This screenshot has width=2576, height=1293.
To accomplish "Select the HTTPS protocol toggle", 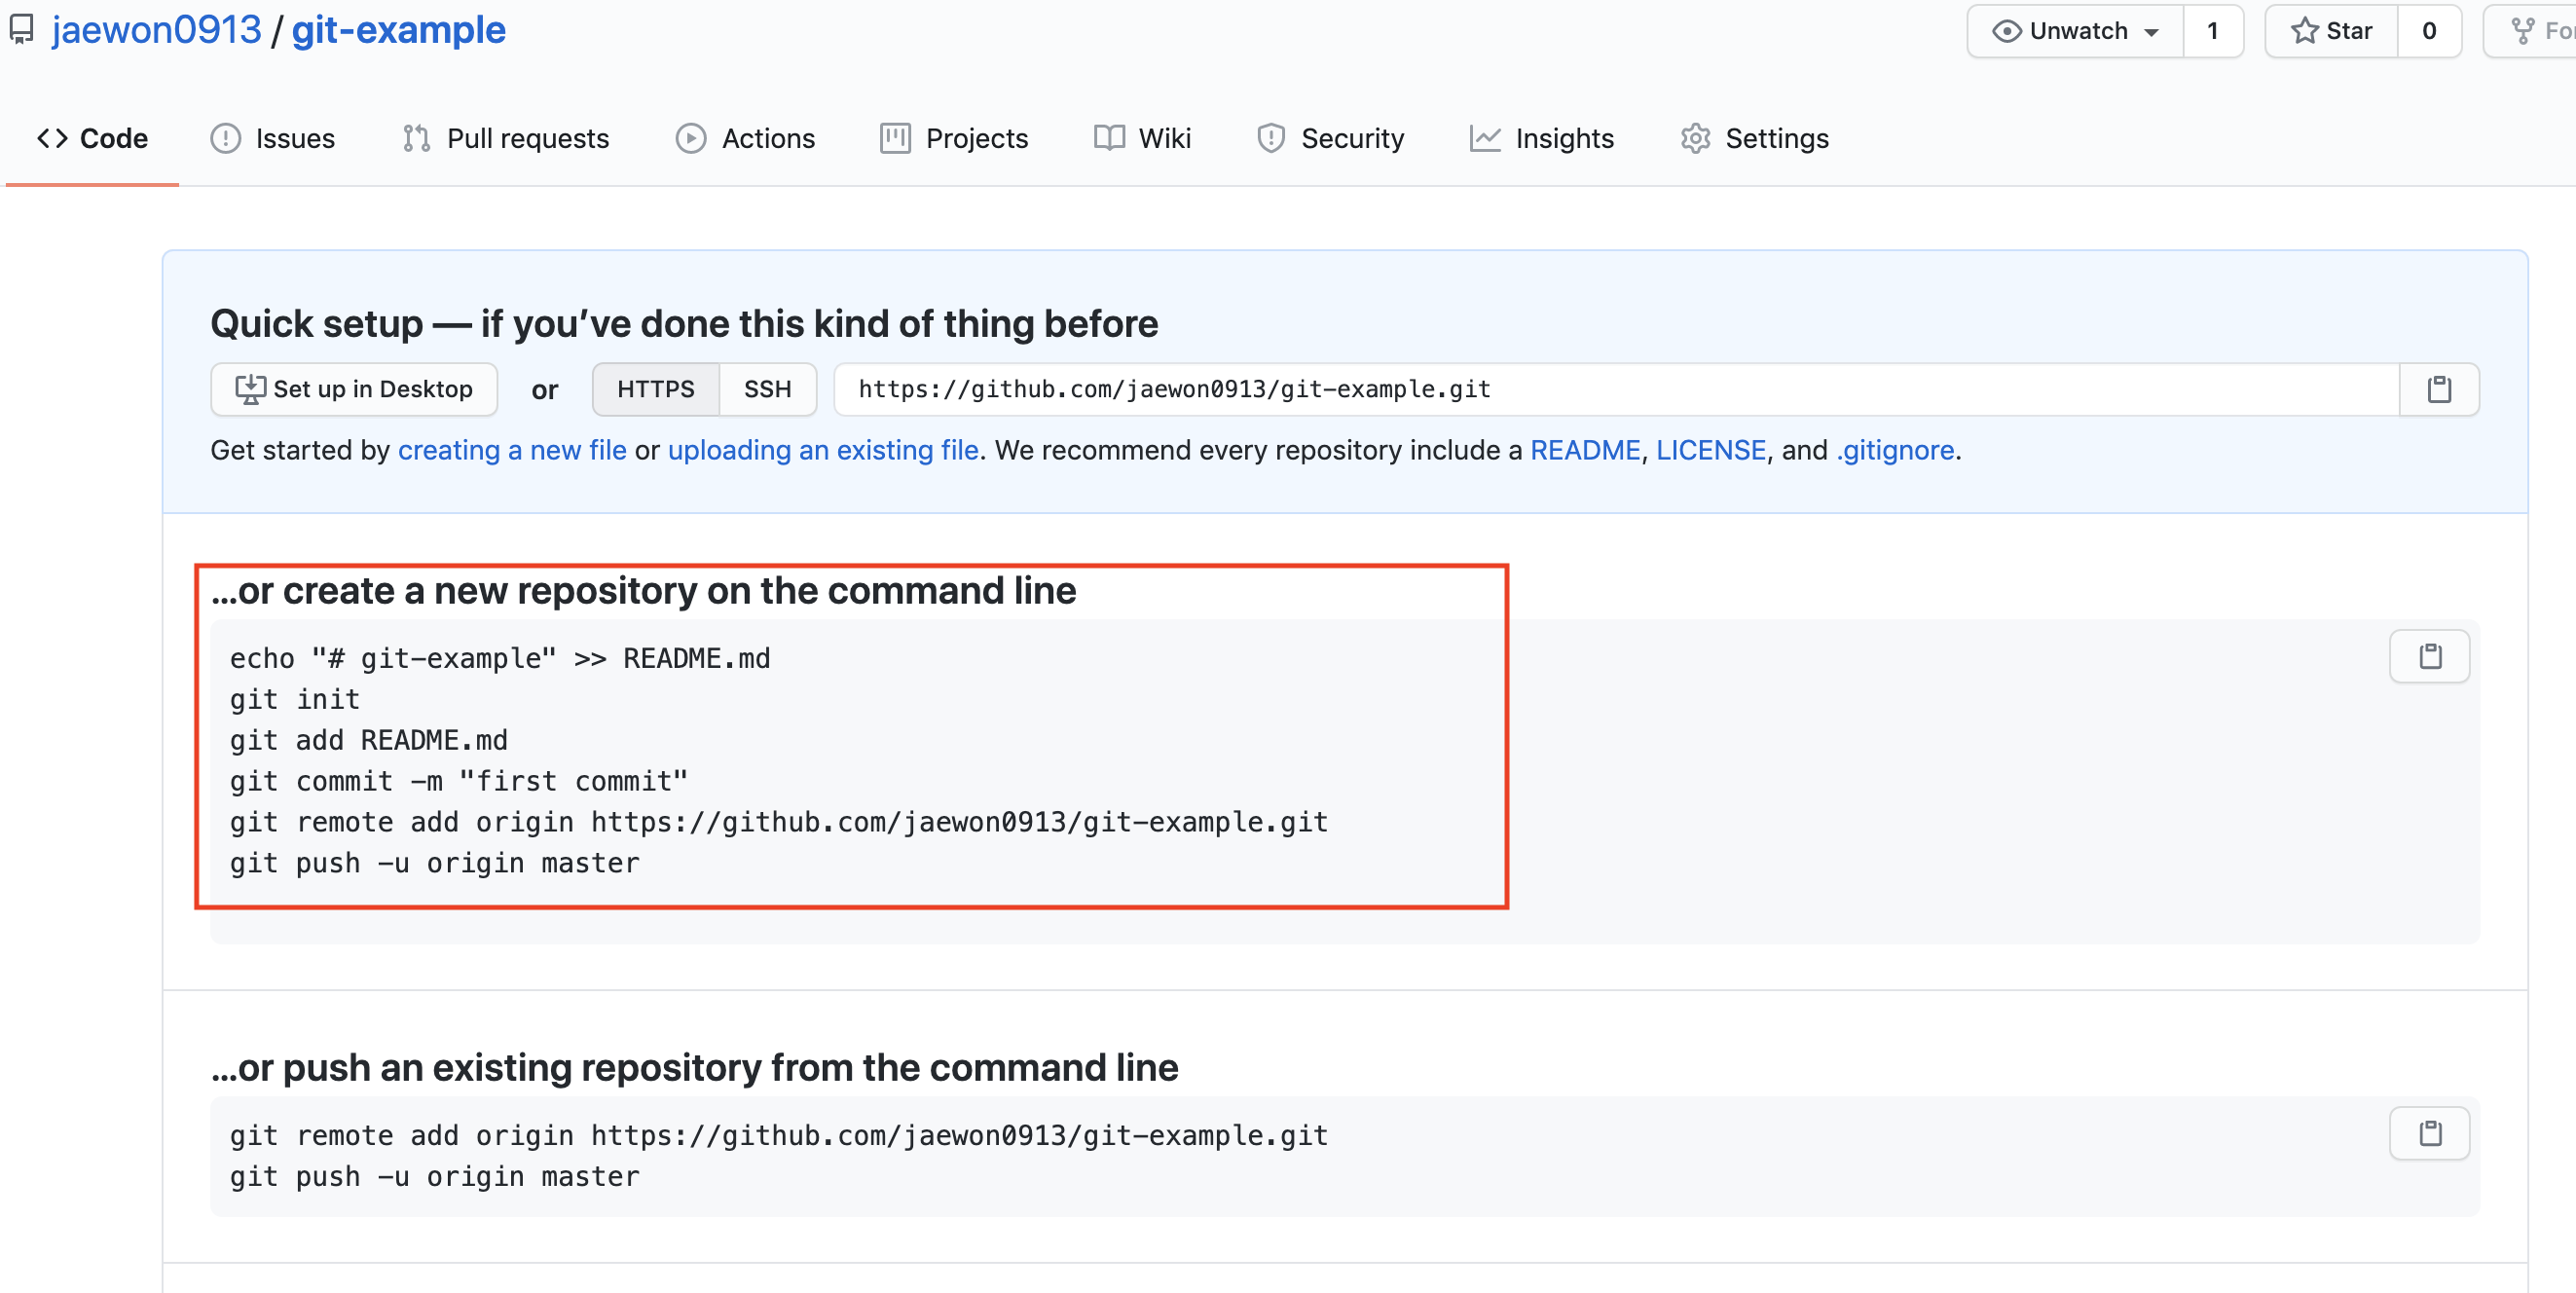I will [x=655, y=389].
